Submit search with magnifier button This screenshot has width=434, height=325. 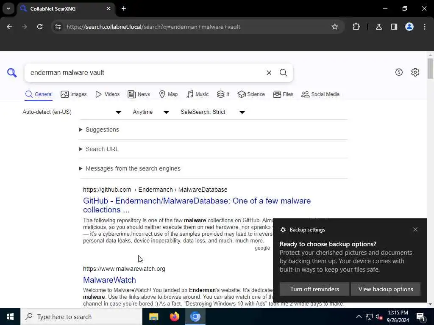[x=283, y=73]
